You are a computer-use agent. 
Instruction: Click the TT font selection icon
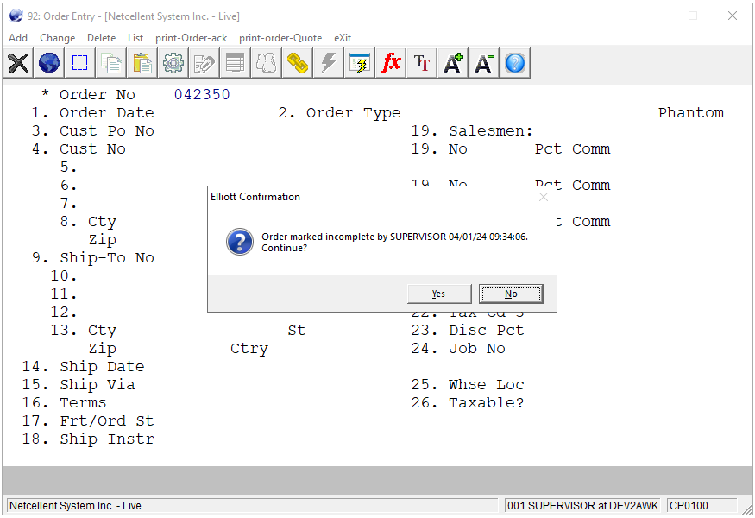coord(421,63)
